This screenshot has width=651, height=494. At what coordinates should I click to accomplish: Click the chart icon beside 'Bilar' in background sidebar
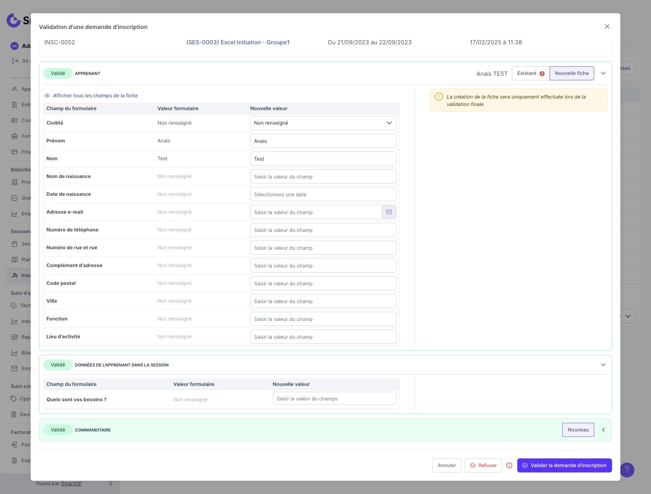click(x=14, y=353)
